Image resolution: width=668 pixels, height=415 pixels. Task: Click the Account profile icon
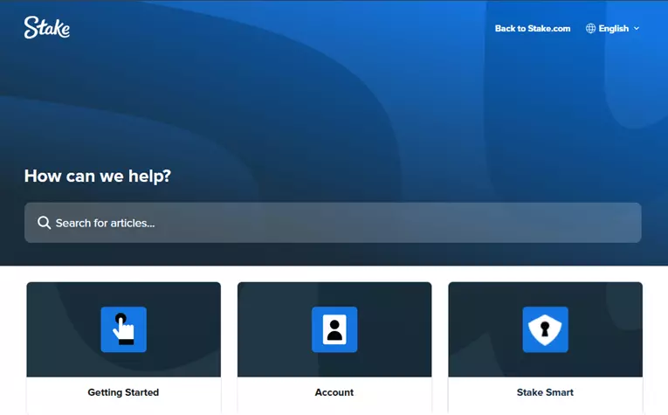pos(334,329)
